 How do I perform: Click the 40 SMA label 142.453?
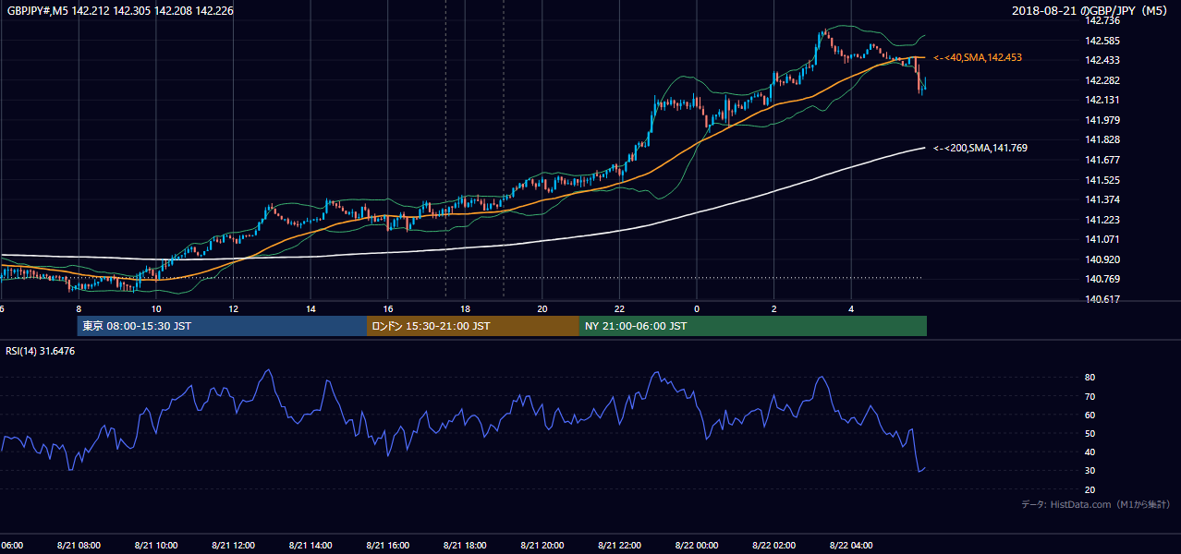[978, 57]
